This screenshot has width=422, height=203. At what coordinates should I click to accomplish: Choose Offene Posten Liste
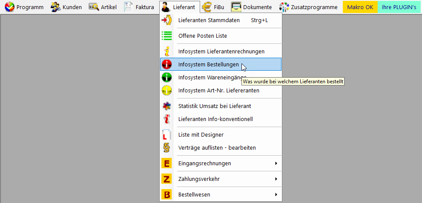pos(221,36)
